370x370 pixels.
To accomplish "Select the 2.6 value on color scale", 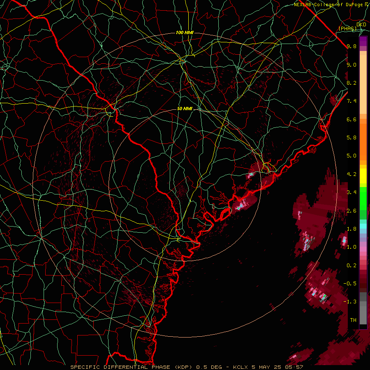I will click(351, 211).
